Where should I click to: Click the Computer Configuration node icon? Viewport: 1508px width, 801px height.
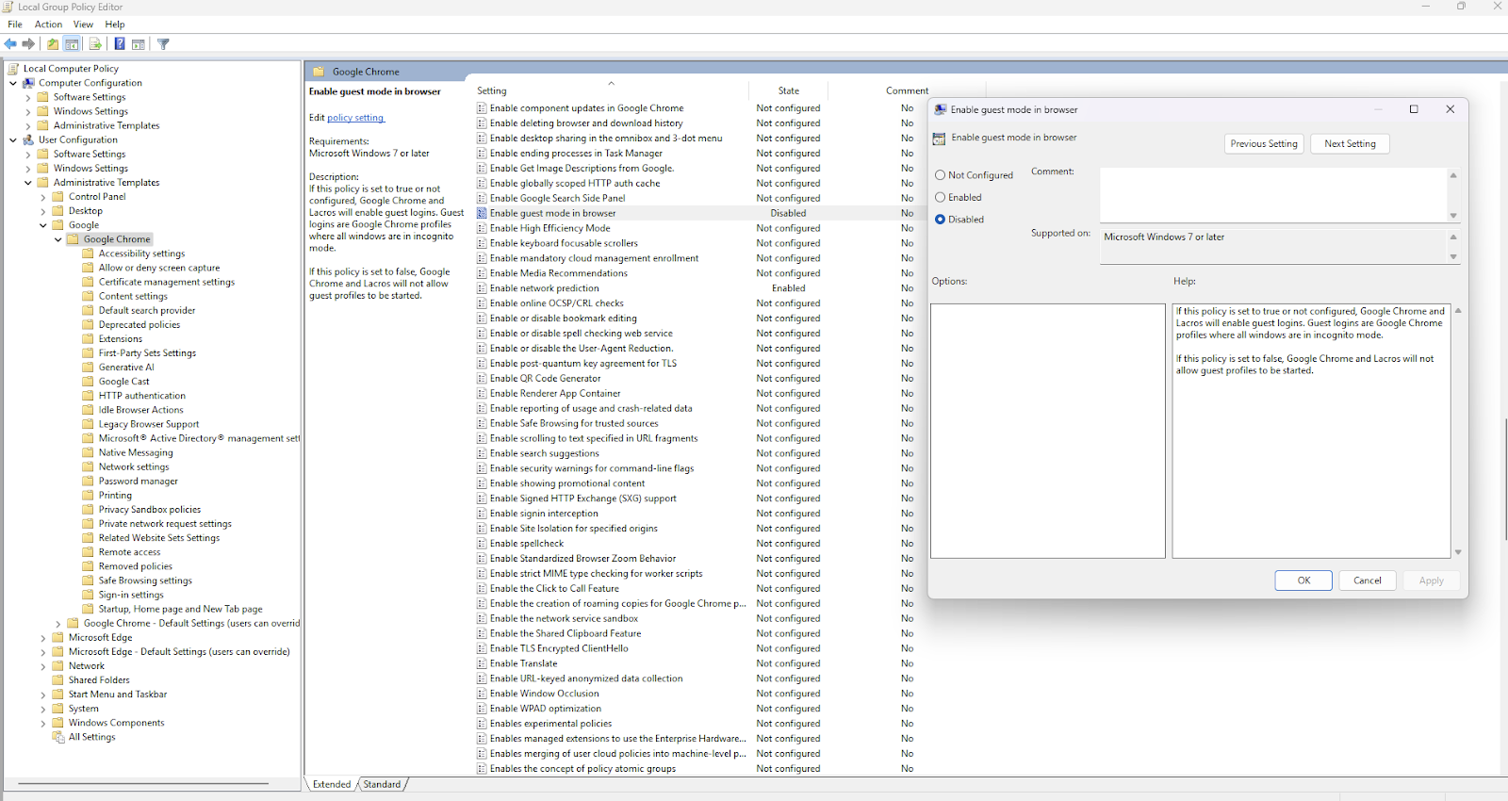click(28, 83)
